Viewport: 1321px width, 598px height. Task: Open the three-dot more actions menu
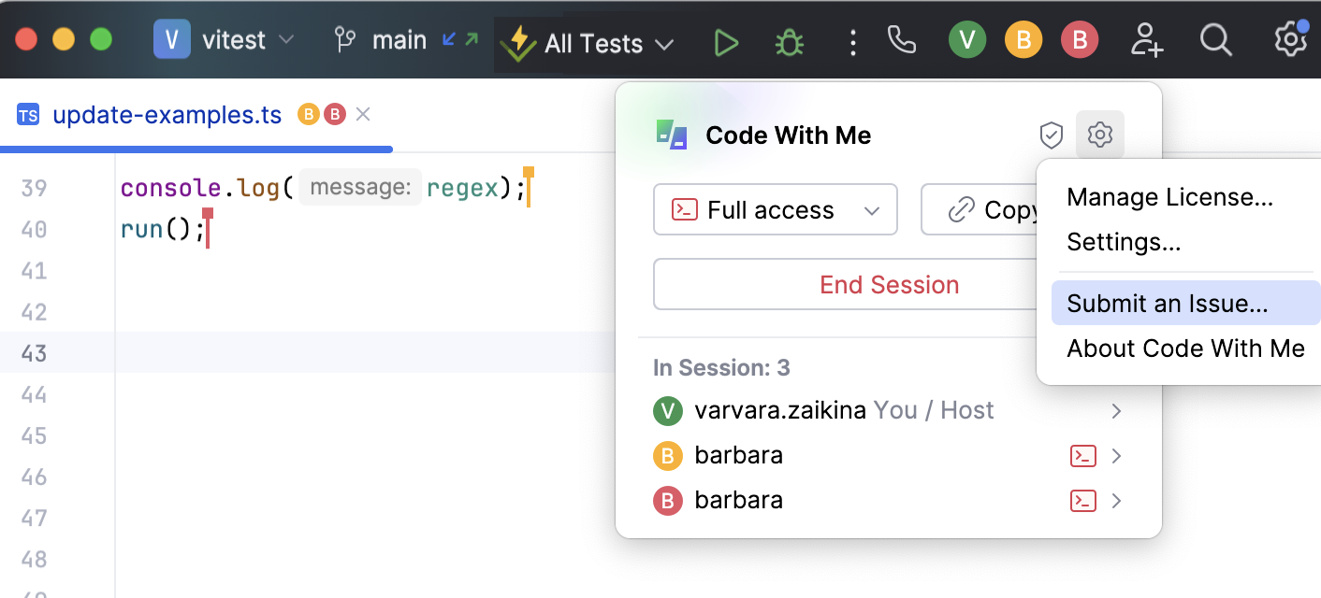click(852, 42)
